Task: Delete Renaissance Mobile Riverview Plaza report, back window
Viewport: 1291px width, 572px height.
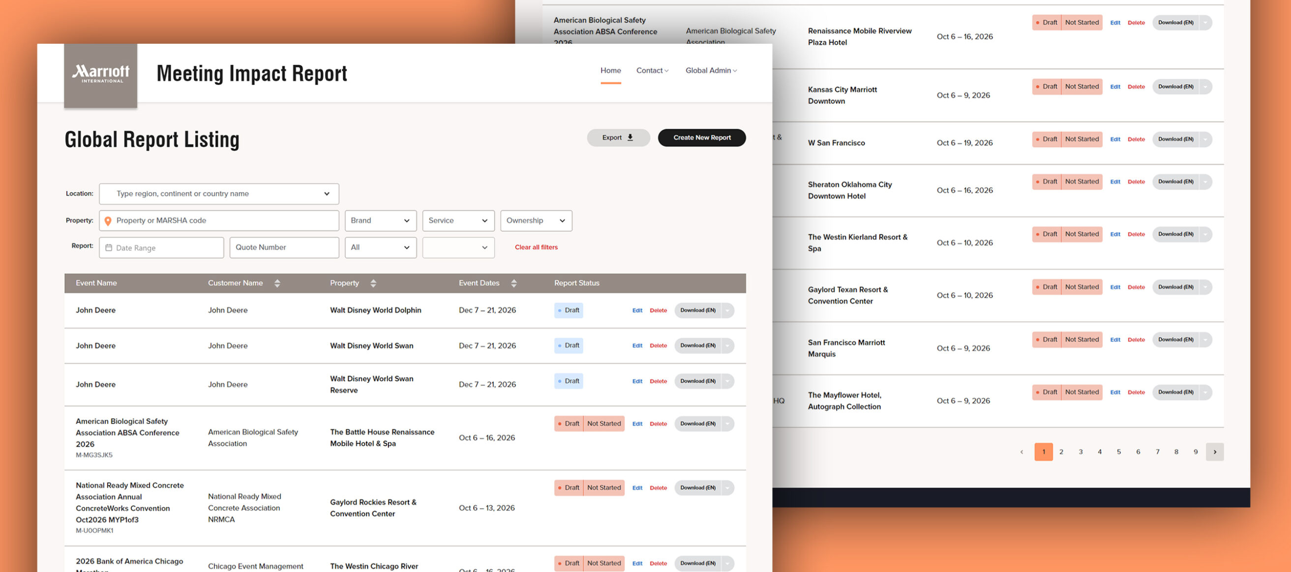Action: (1136, 23)
